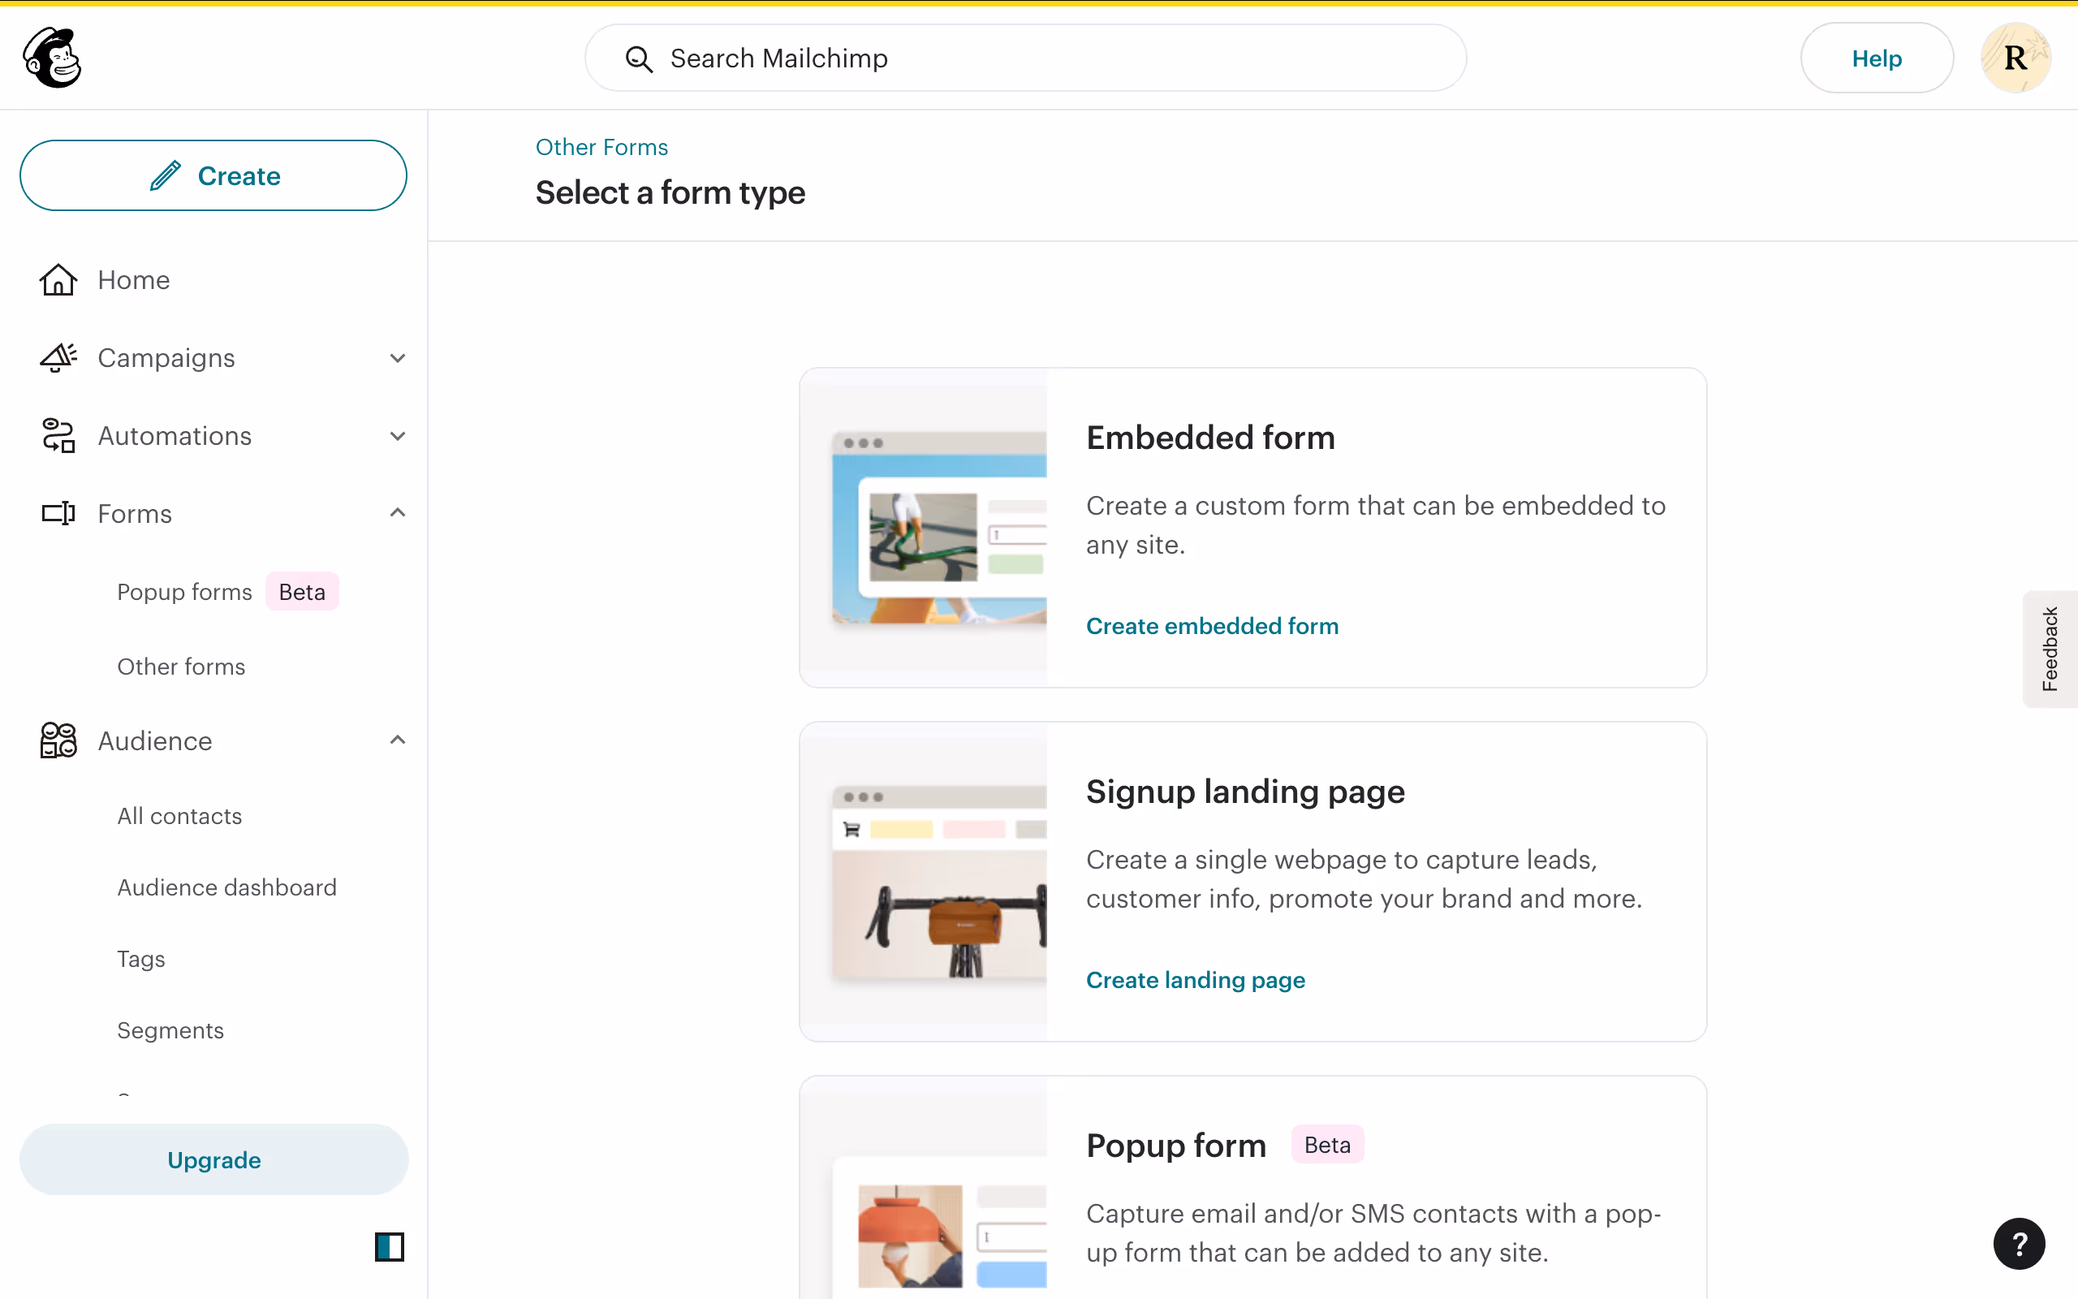Screen dimensions: 2078x1299
Task: Click the Signup landing page heading
Action: [1245, 792]
